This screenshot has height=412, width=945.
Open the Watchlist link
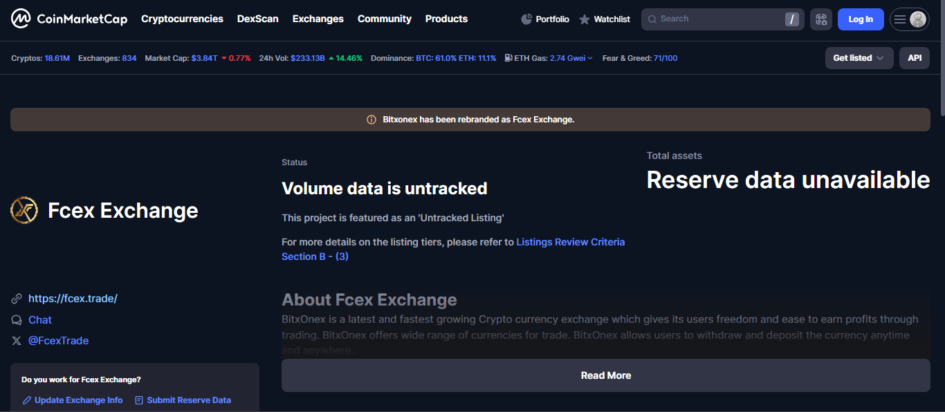(605, 19)
